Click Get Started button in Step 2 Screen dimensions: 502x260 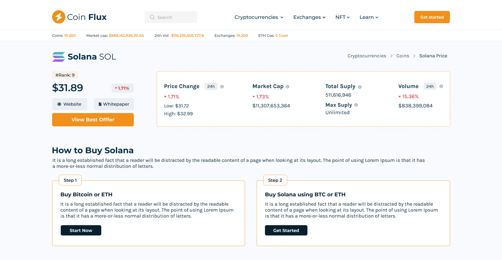tap(286, 230)
